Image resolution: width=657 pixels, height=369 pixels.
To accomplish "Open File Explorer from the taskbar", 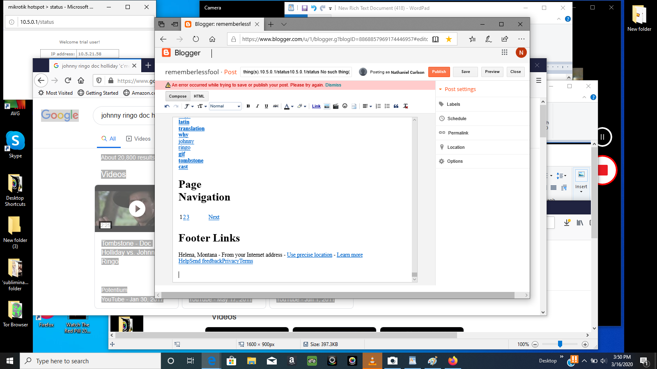I will click(252, 361).
